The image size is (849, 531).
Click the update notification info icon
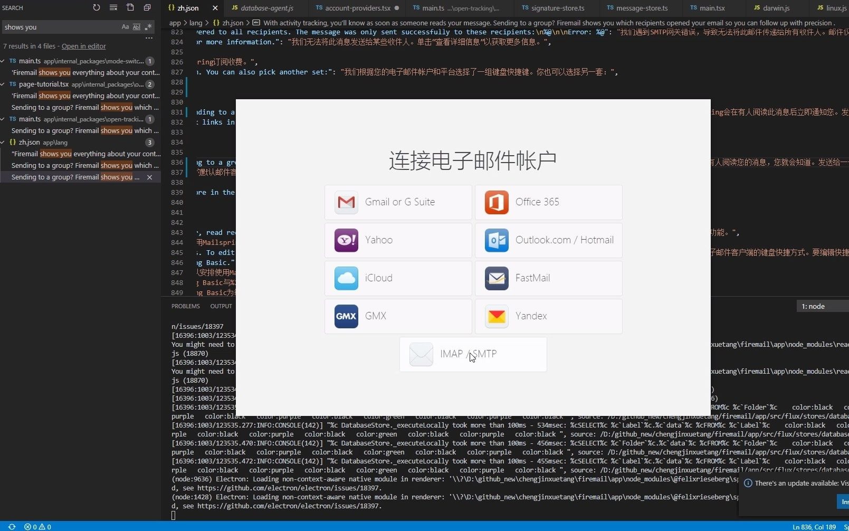click(748, 483)
